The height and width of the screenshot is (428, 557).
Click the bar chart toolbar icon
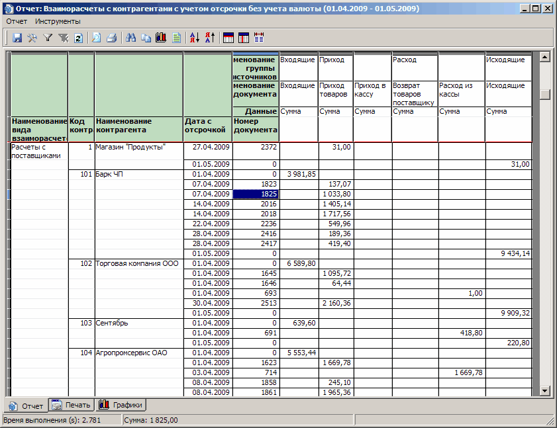click(161, 38)
